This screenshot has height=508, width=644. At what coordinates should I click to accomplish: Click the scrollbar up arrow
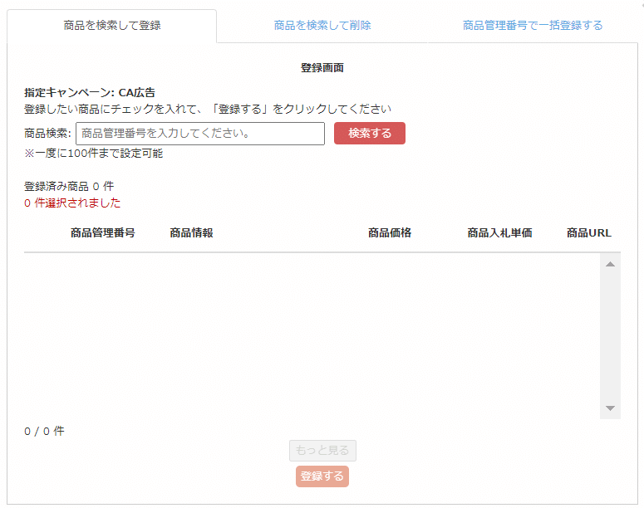(x=610, y=264)
